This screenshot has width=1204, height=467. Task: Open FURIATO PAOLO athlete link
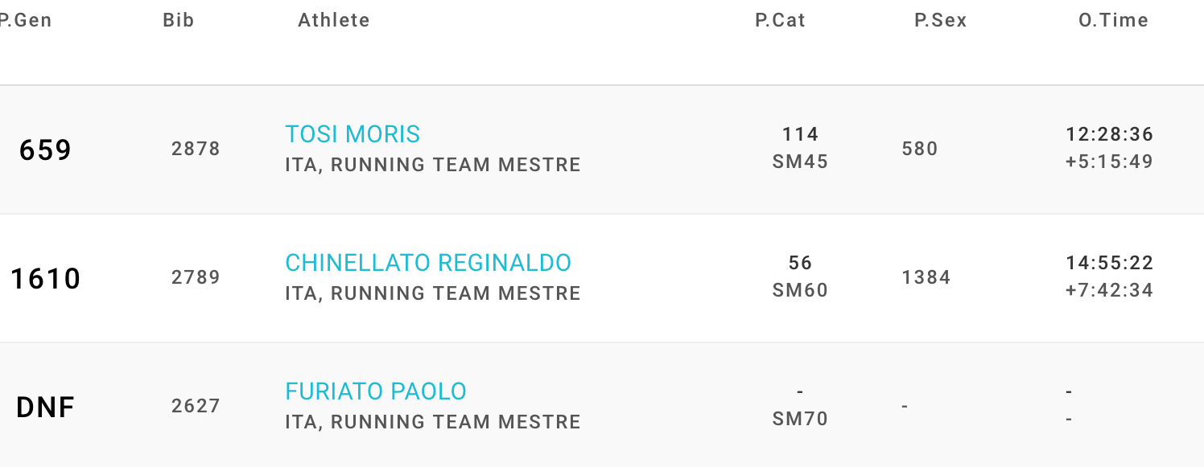[376, 391]
